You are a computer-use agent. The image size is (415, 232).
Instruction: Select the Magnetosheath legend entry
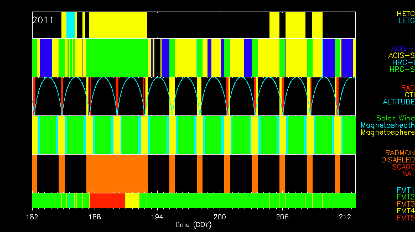[x=387, y=125]
